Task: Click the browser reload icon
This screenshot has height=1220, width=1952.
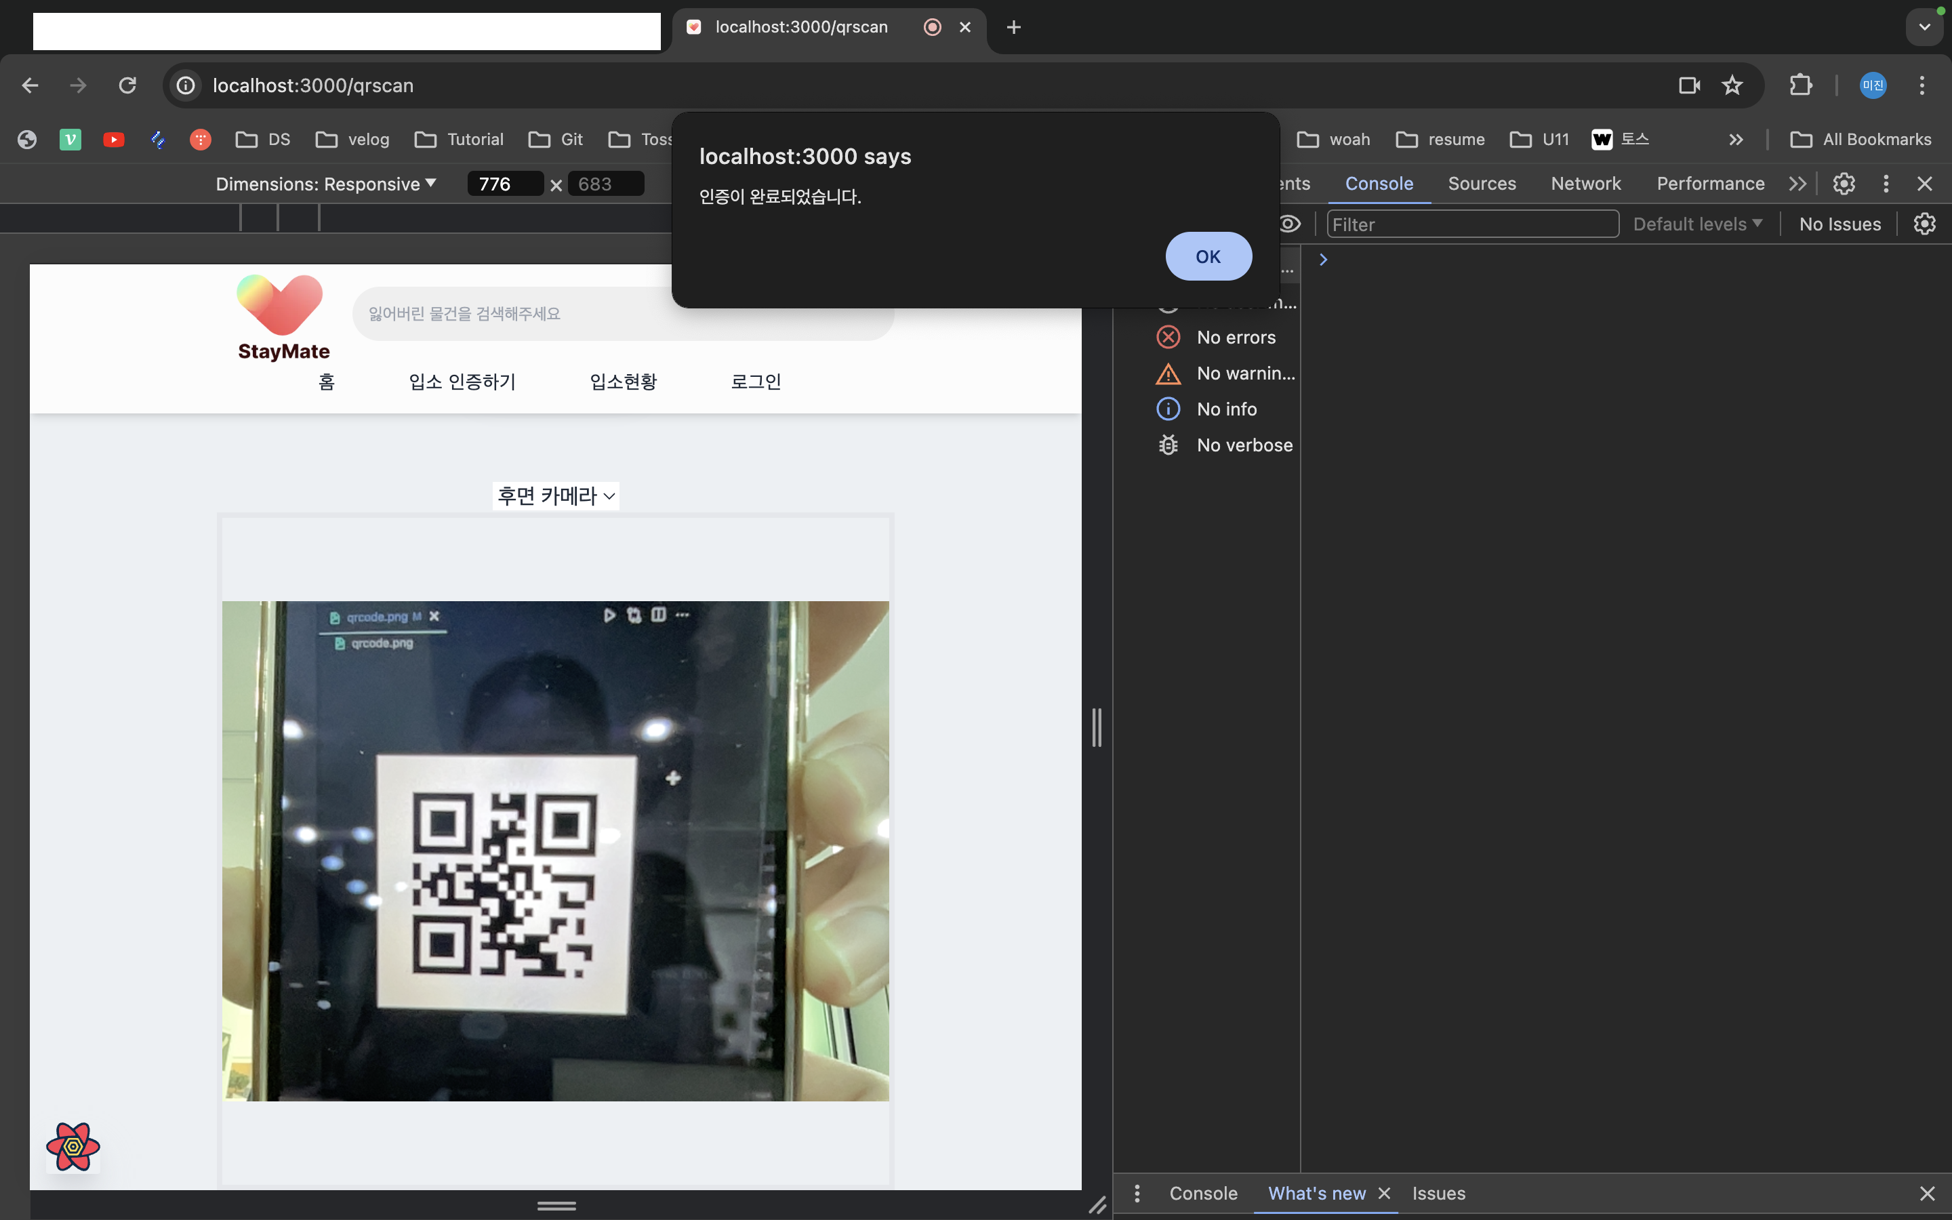Action: point(127,85)
